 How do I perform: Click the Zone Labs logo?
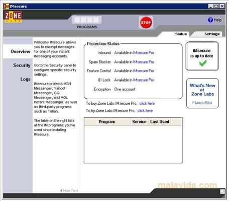click(x=13, y=17)
